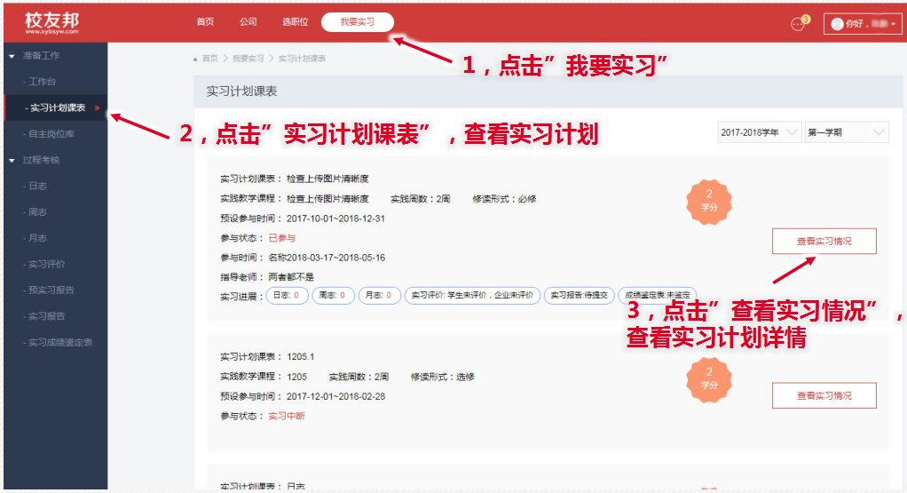
Task: Open the message notification chat icon
Action: click(797, 24)
